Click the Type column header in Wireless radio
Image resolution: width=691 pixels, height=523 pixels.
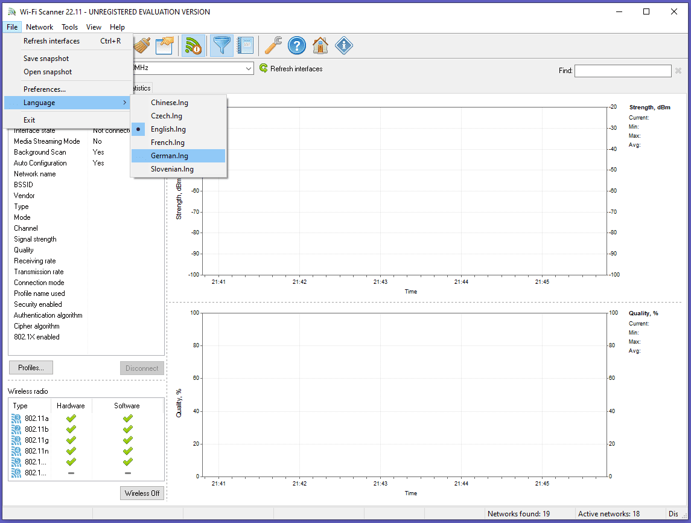[x=30, y=406]
